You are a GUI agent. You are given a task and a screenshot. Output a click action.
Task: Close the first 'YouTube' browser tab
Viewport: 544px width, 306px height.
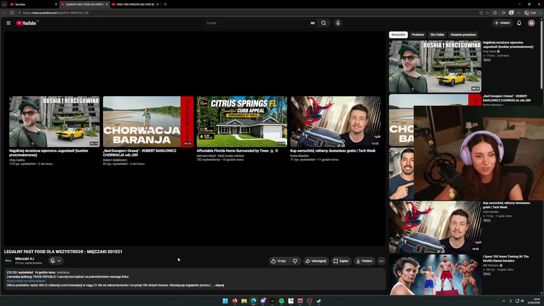point(56,4)
